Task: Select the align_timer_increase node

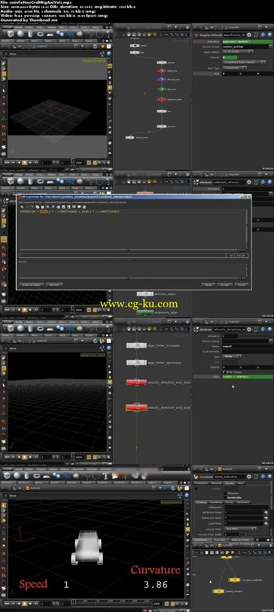Action: pyautogui.click(x=136, y=346)
